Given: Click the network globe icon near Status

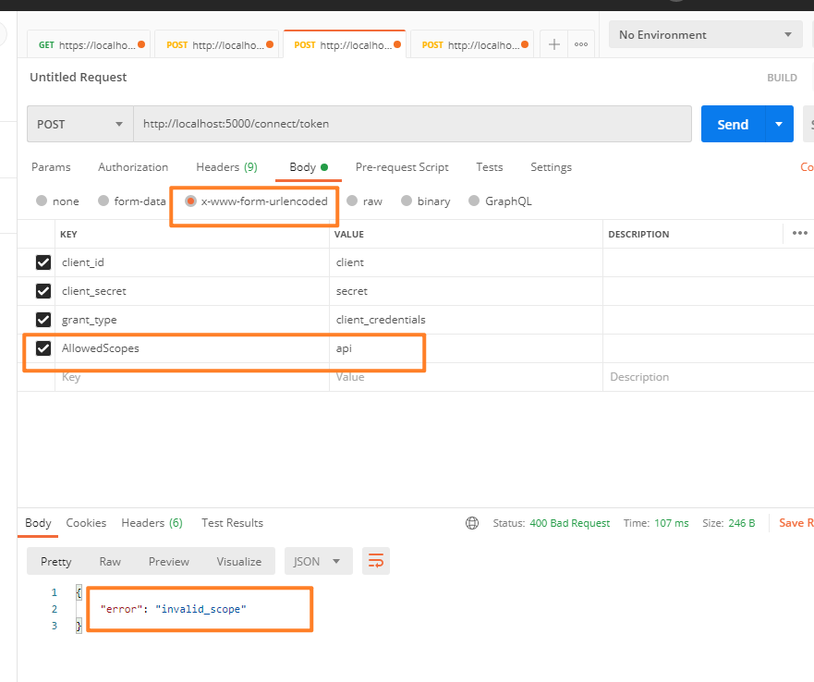Looking at the screenshot, I should point(472,523).
